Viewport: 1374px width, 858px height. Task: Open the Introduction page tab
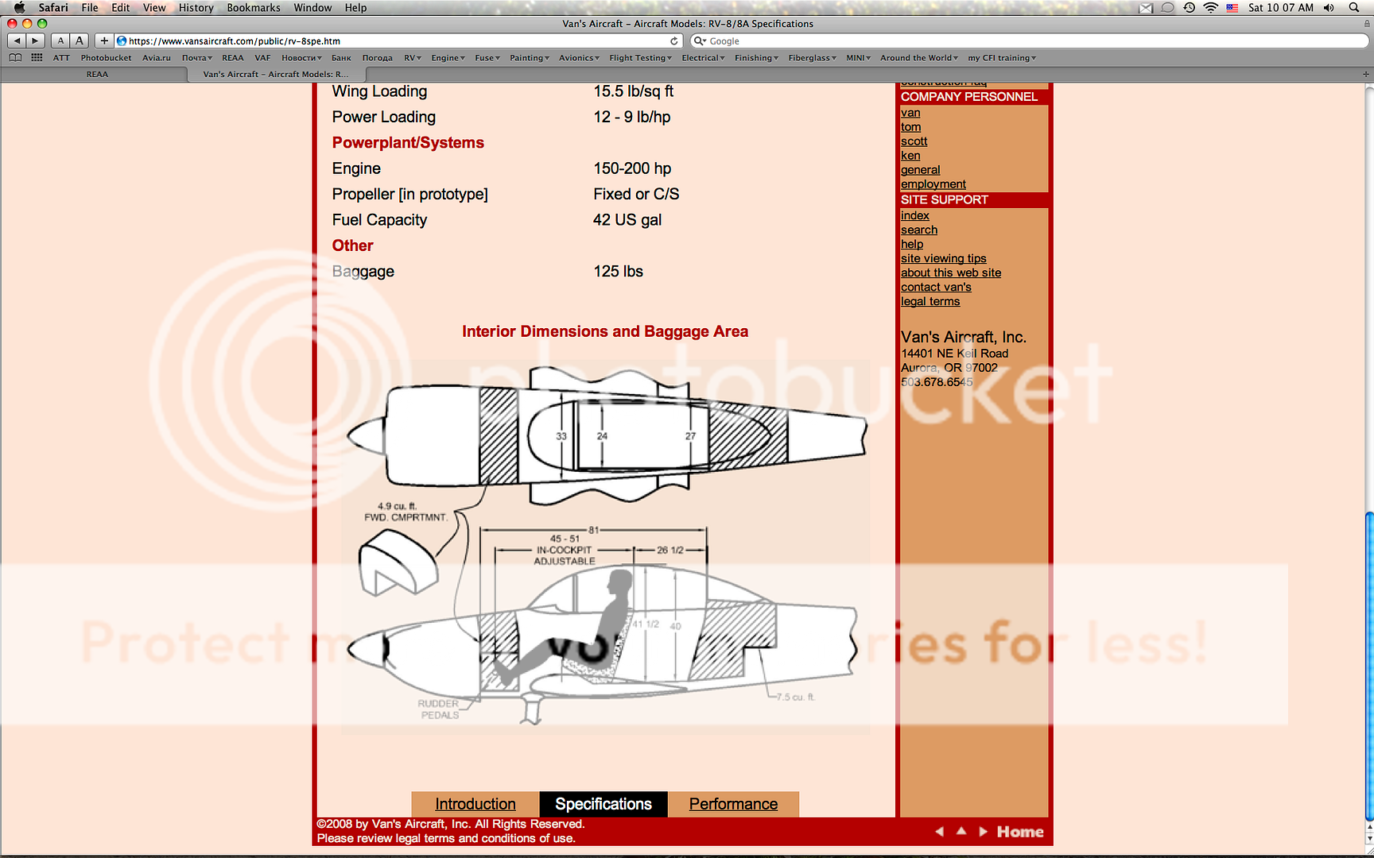click(x=475, y=804)
